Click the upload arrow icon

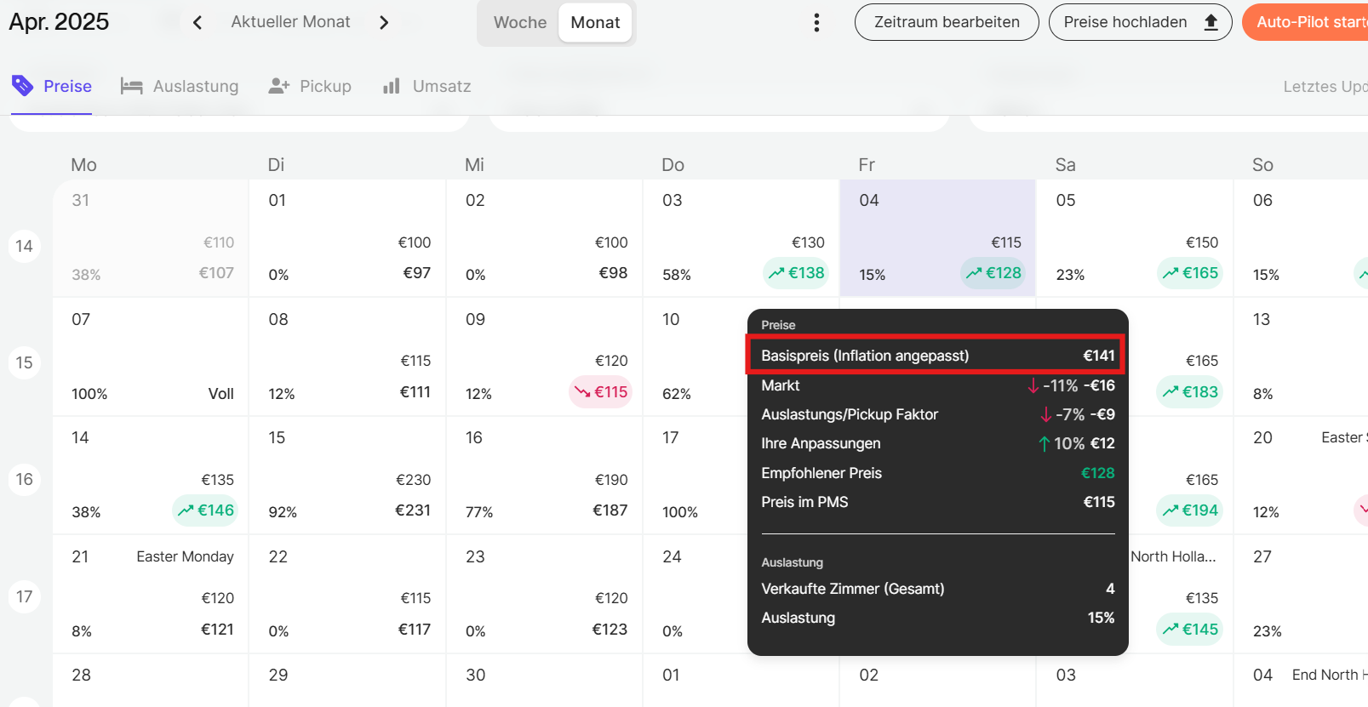tap(1211, 23)
